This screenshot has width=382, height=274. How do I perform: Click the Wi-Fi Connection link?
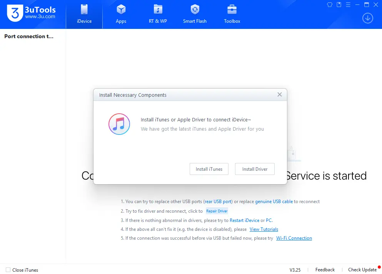(x=294, y=238)
